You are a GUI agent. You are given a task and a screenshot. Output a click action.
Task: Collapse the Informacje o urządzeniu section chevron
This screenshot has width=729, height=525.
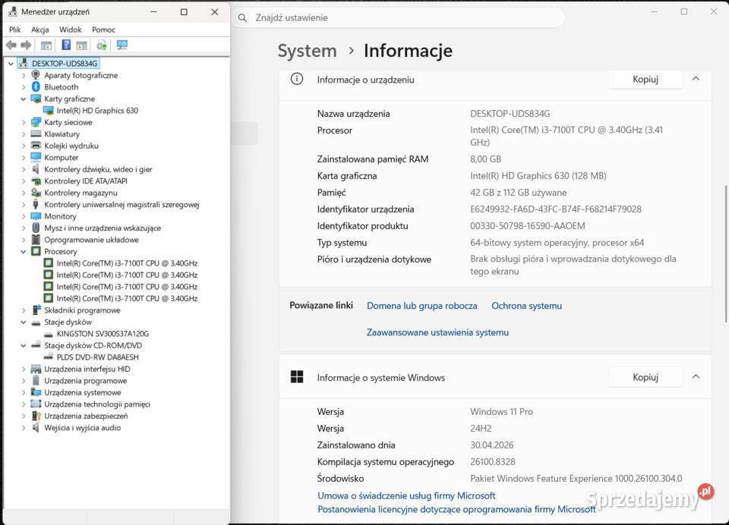click(x=696, y=79)
